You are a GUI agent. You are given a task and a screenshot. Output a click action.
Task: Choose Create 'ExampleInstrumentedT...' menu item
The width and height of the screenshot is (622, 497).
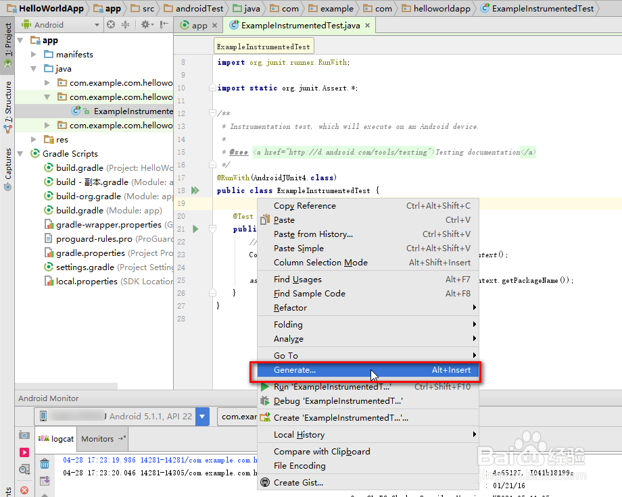point(368,418)
